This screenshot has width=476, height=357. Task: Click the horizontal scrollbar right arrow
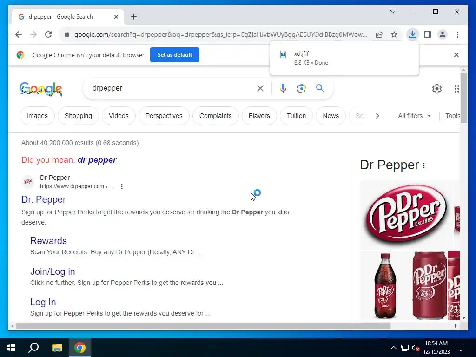[456, 326]
